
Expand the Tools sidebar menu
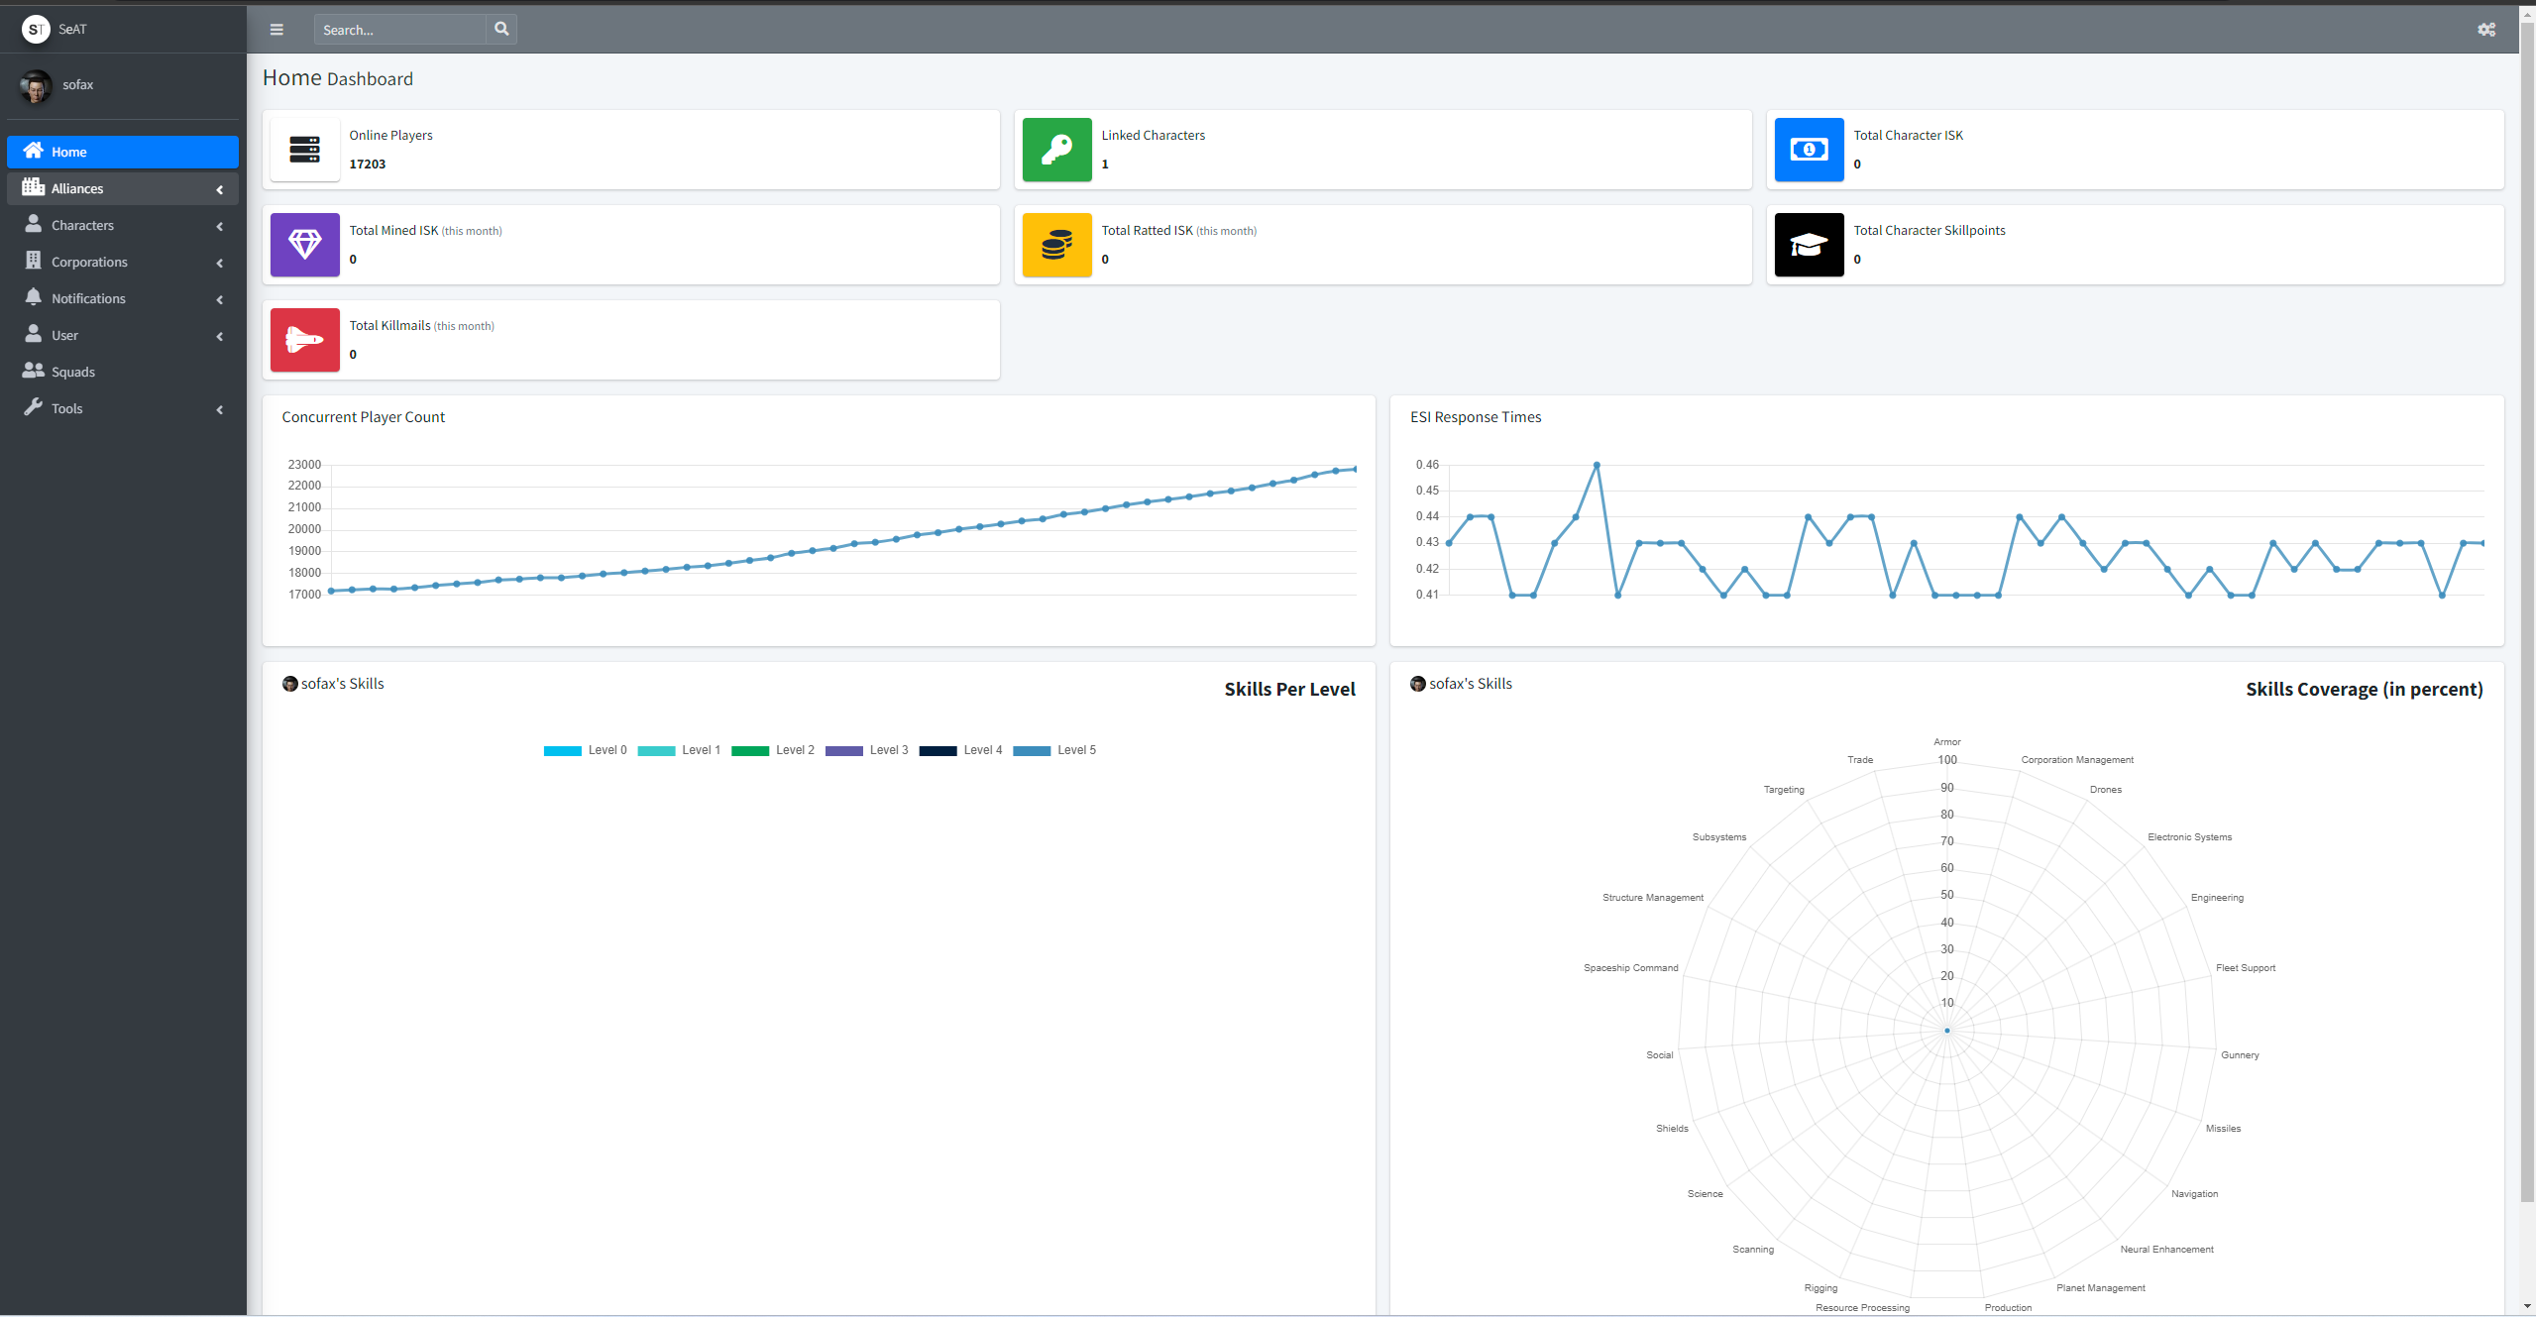coord(123,408)
